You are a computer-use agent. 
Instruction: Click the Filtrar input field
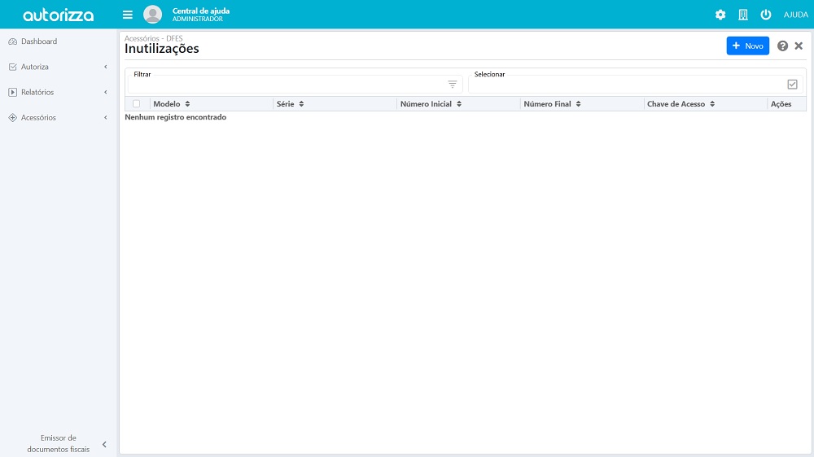coord(287,85)
